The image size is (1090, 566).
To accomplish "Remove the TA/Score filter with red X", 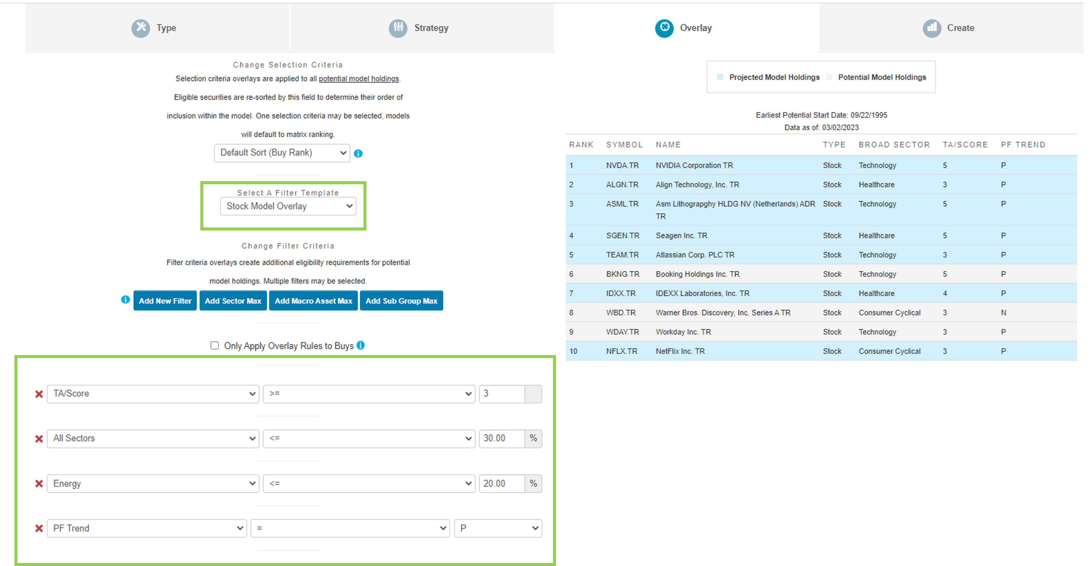I will (x=39, y=394).
